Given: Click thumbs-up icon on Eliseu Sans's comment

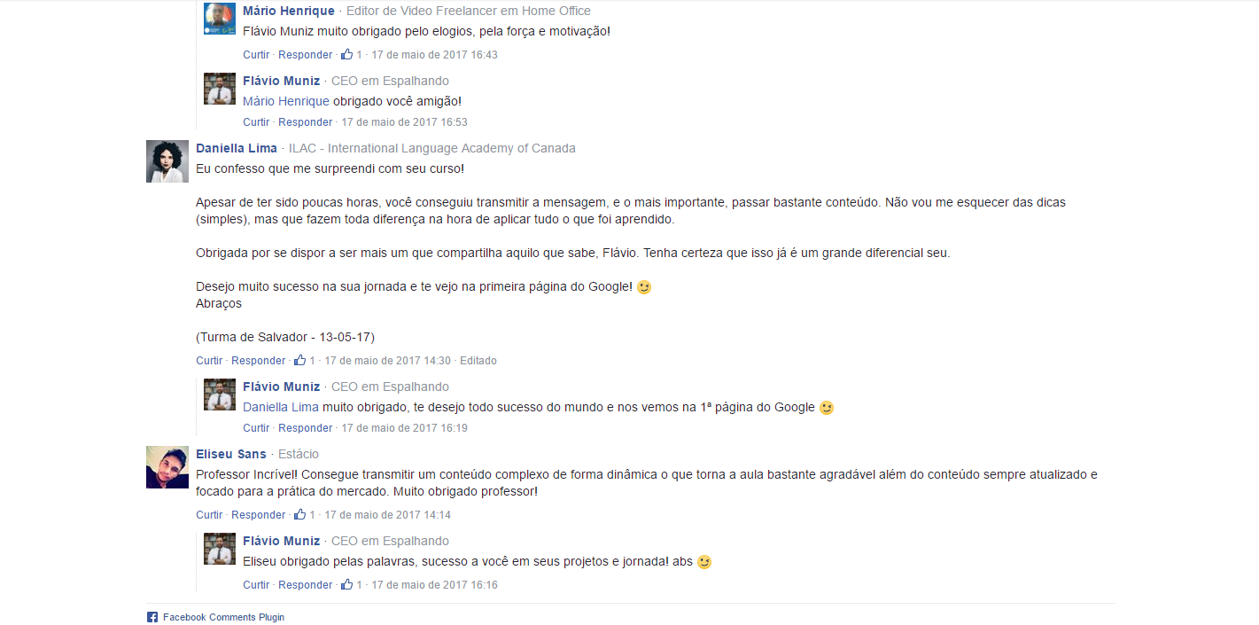Looking at the screenshot, I should [x=300, y=514].
